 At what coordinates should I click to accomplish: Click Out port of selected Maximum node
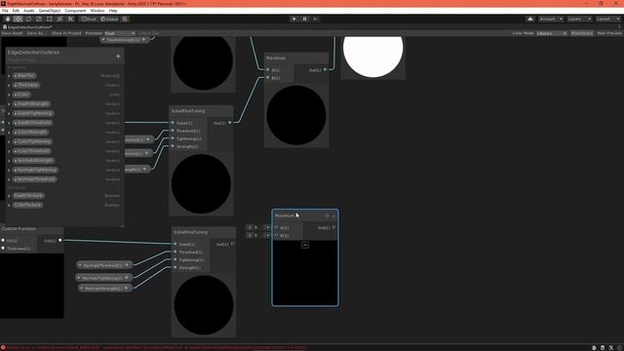coord(333,227)
